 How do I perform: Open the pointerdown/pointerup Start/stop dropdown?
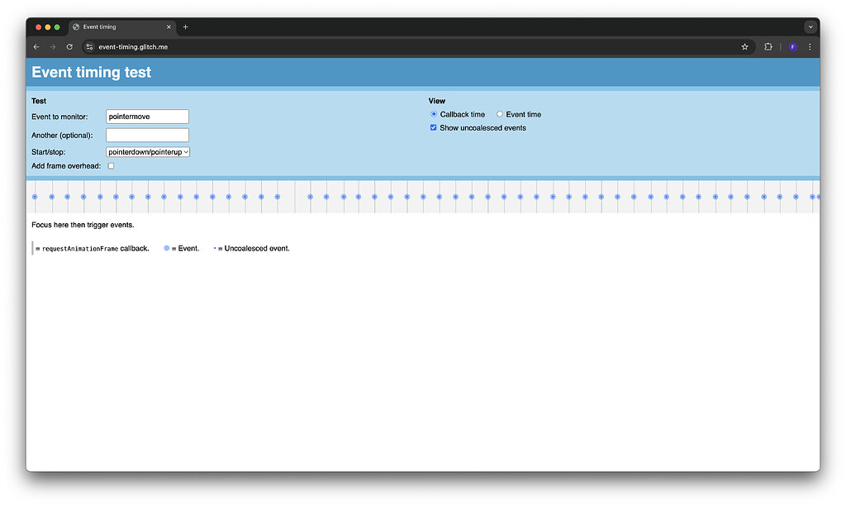click(x=147, y=151)
